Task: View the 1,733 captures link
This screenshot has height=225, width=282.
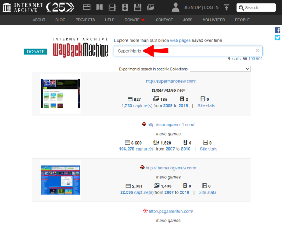Action: click(137, 105)
